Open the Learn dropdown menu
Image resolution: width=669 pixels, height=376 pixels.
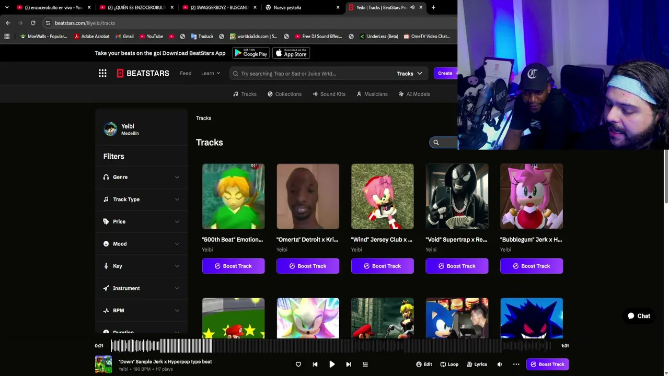coord(211,74)
